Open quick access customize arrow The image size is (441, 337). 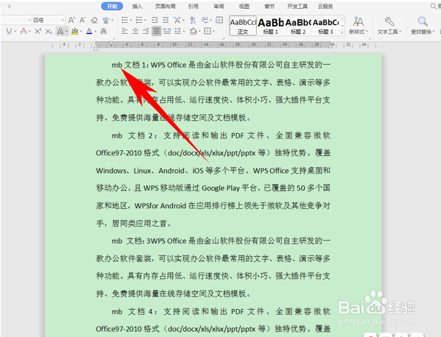click(10, 6)
